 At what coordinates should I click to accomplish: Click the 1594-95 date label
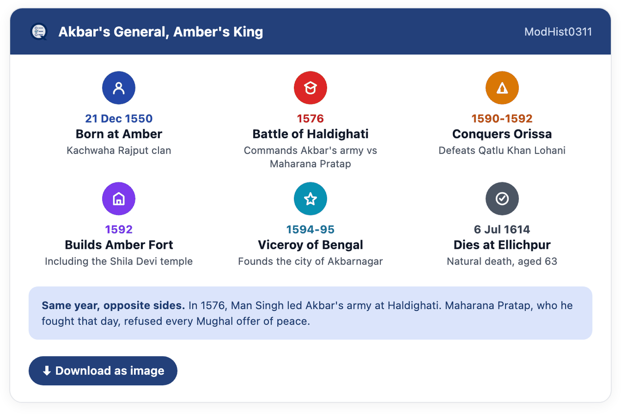click(310, 230)
